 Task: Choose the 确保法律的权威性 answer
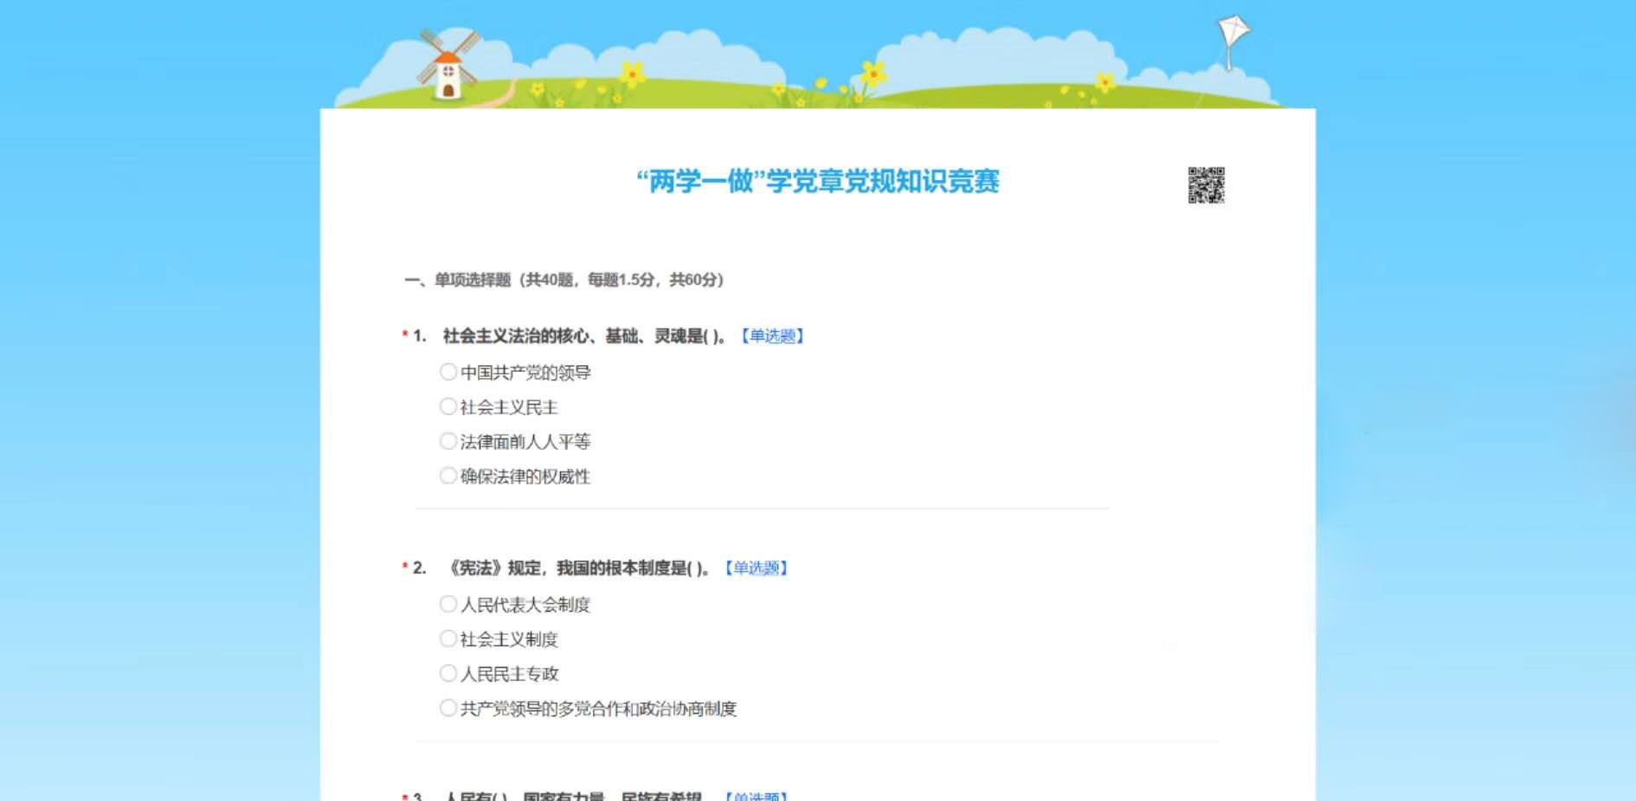tap(448, 476)
